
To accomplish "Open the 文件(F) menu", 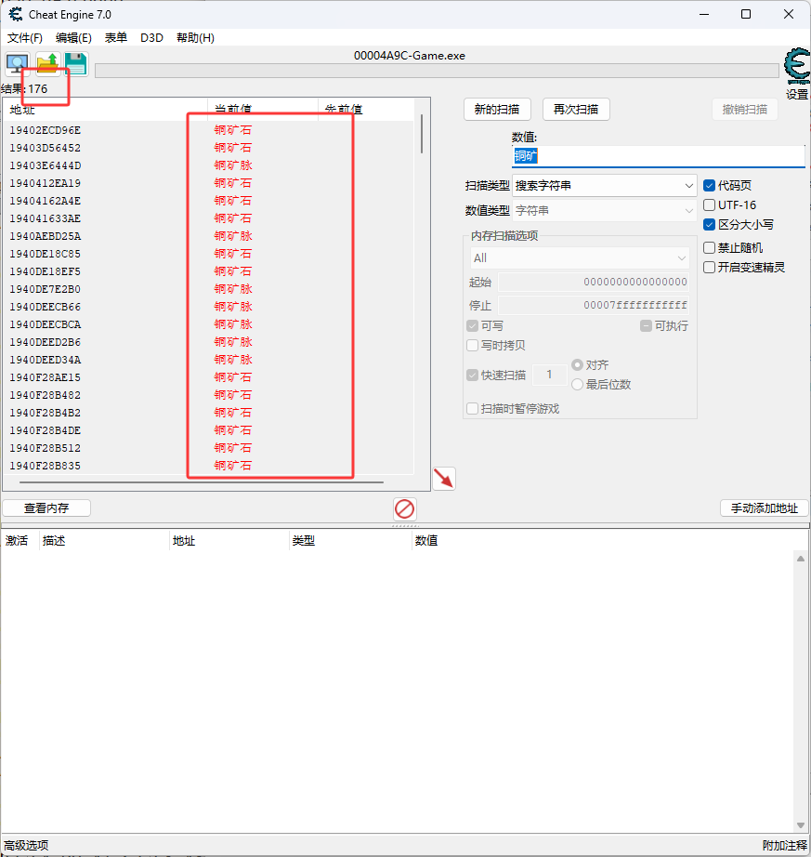I will 24,38.
